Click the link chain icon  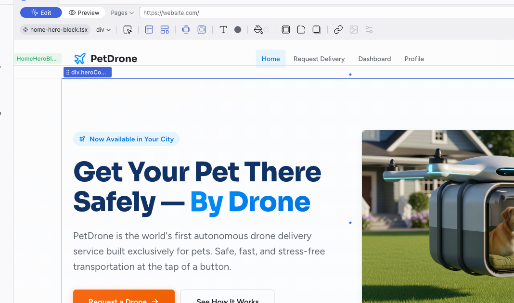(338, 30)
